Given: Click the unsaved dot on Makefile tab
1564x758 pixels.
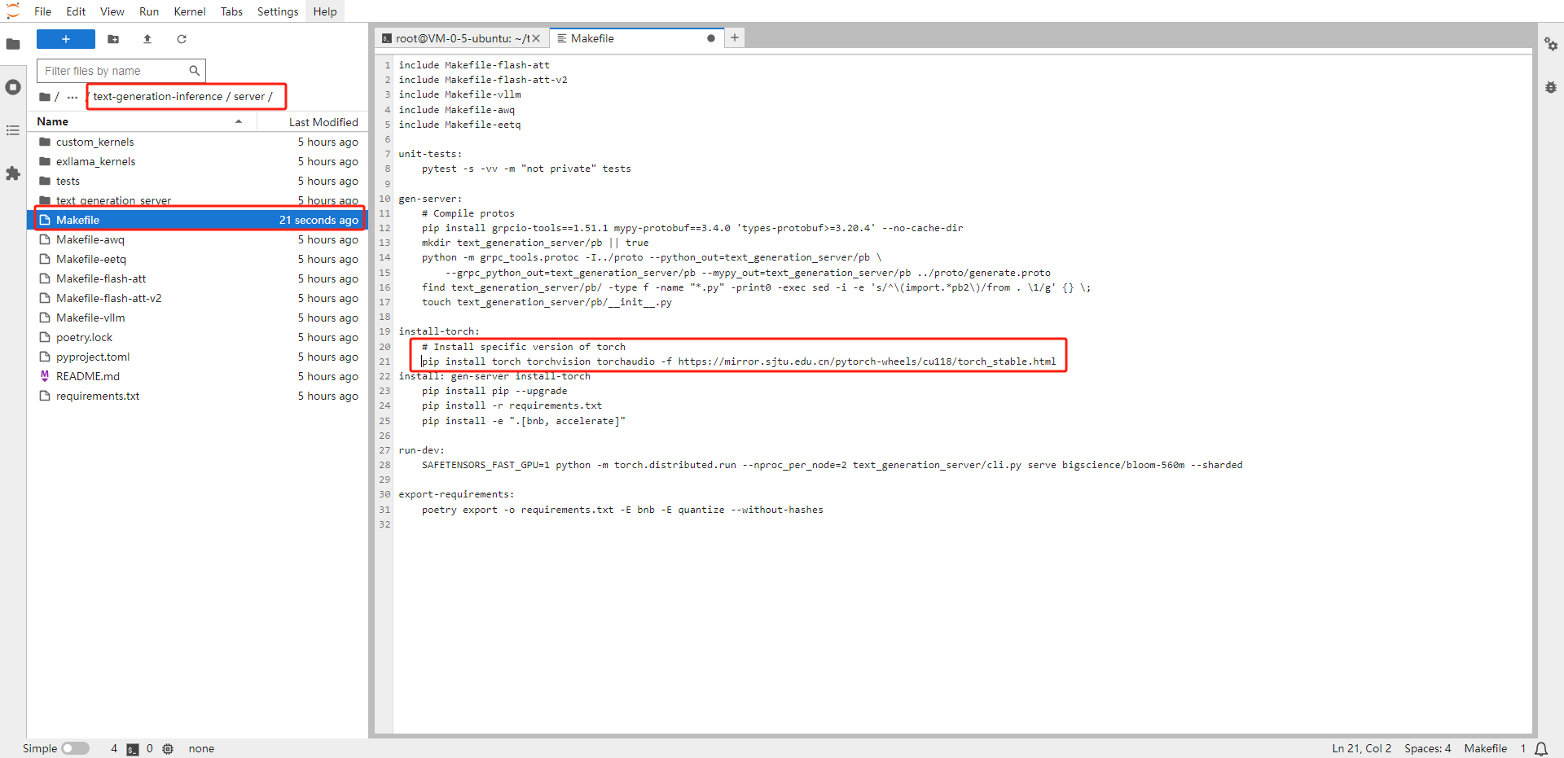Looking at the screenshot, I should point(711,38).
